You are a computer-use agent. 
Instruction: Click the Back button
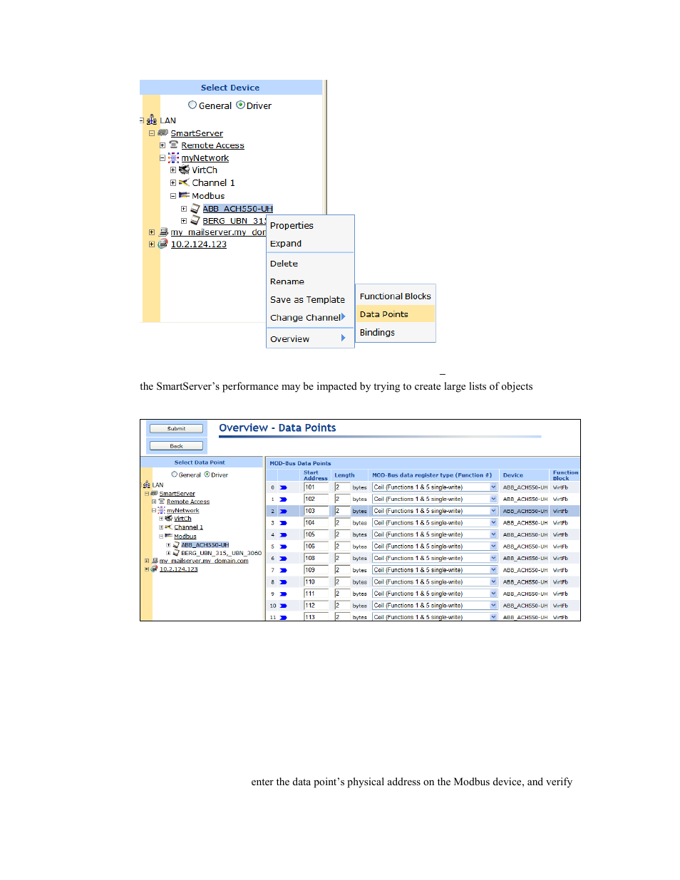tap(176, 446)
